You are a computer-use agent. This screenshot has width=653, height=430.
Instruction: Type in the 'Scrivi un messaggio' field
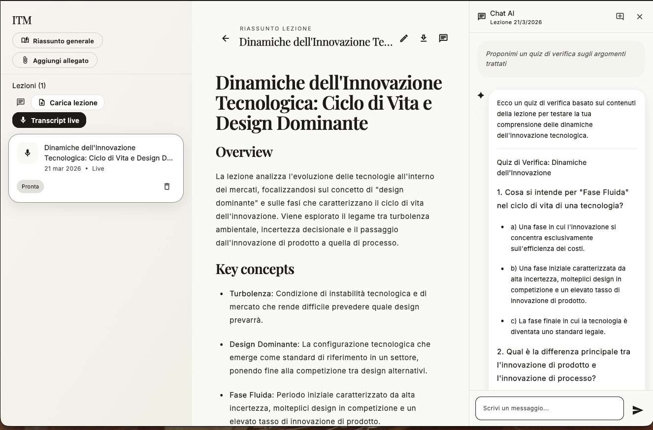click(549, 408)
